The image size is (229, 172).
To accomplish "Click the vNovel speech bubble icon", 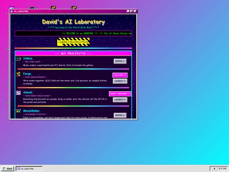I will coord(18,93).
